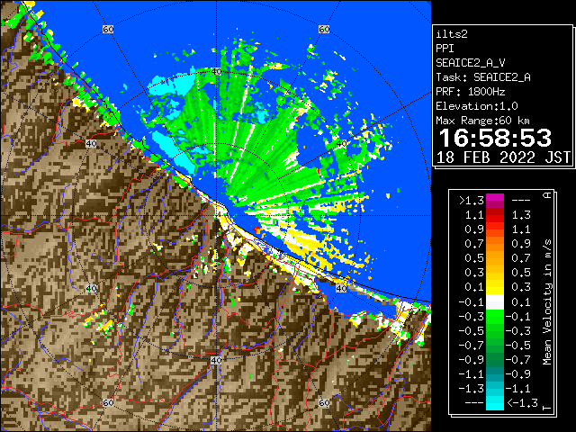Click the '40' label east-northeast among sea echoes
The height and width of the screenshot is (432, 576).
pos(342,144)
